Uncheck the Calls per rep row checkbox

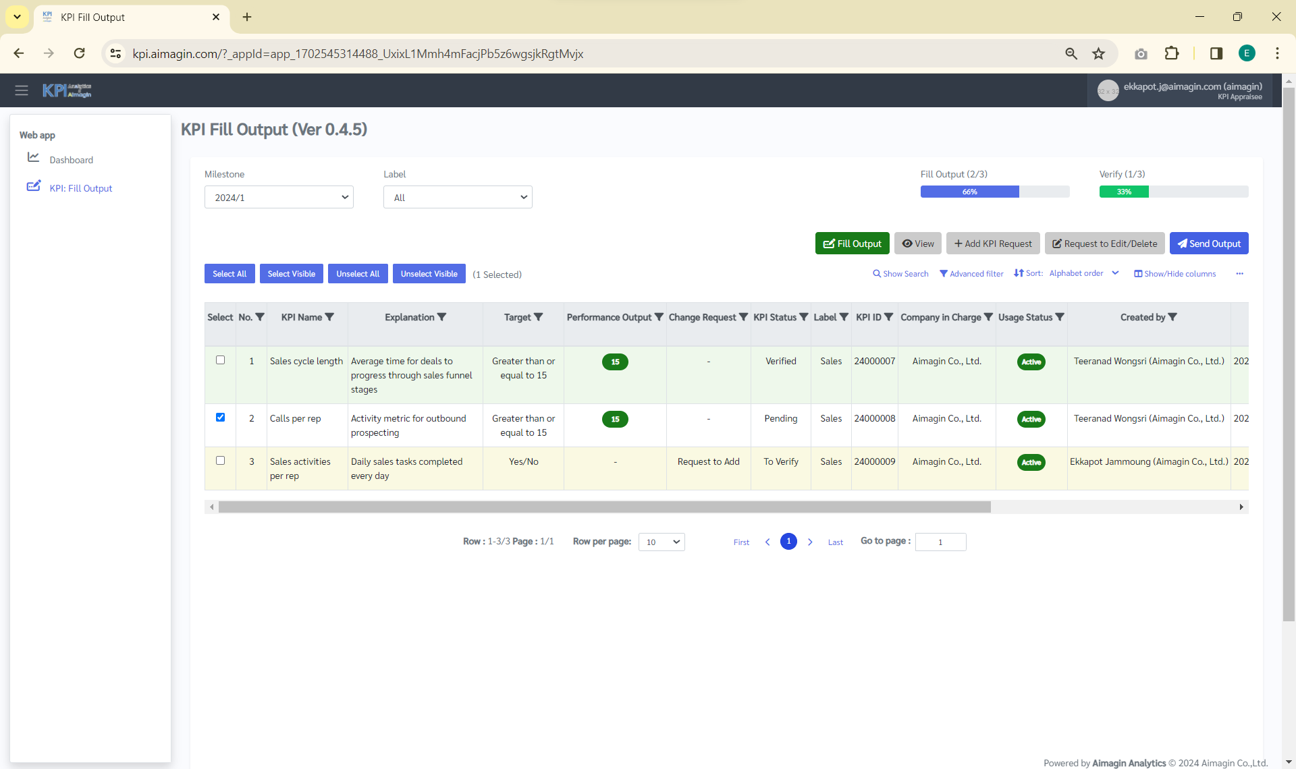coord(220,418)
